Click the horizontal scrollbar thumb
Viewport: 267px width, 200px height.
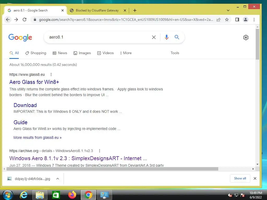(112, 169)
